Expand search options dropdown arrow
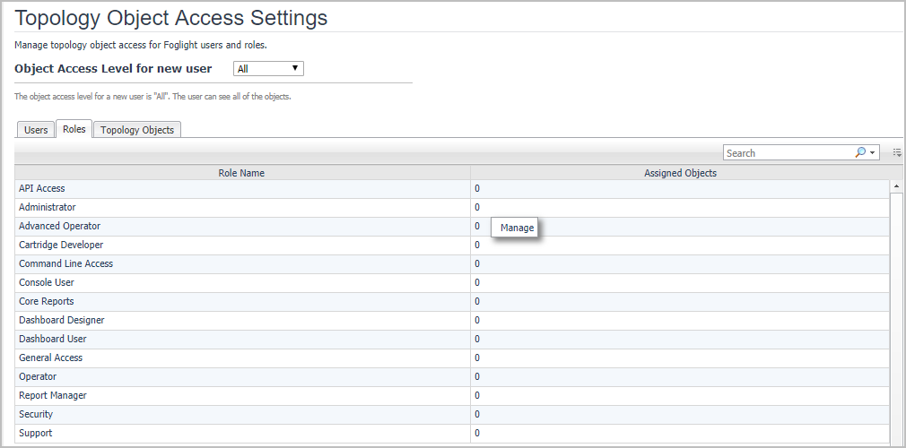The height and width of the screenshot is (448, 906). [872, 153]
